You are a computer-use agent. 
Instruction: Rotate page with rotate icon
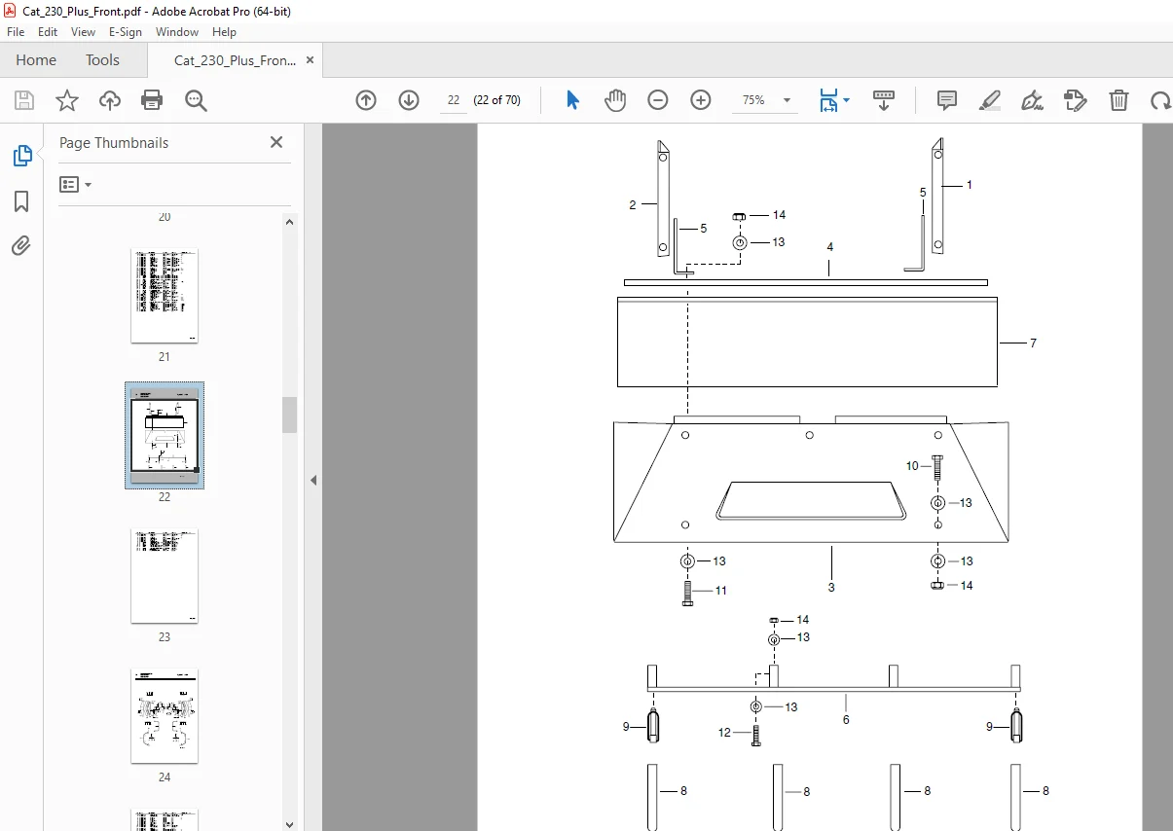(1160, 100)
